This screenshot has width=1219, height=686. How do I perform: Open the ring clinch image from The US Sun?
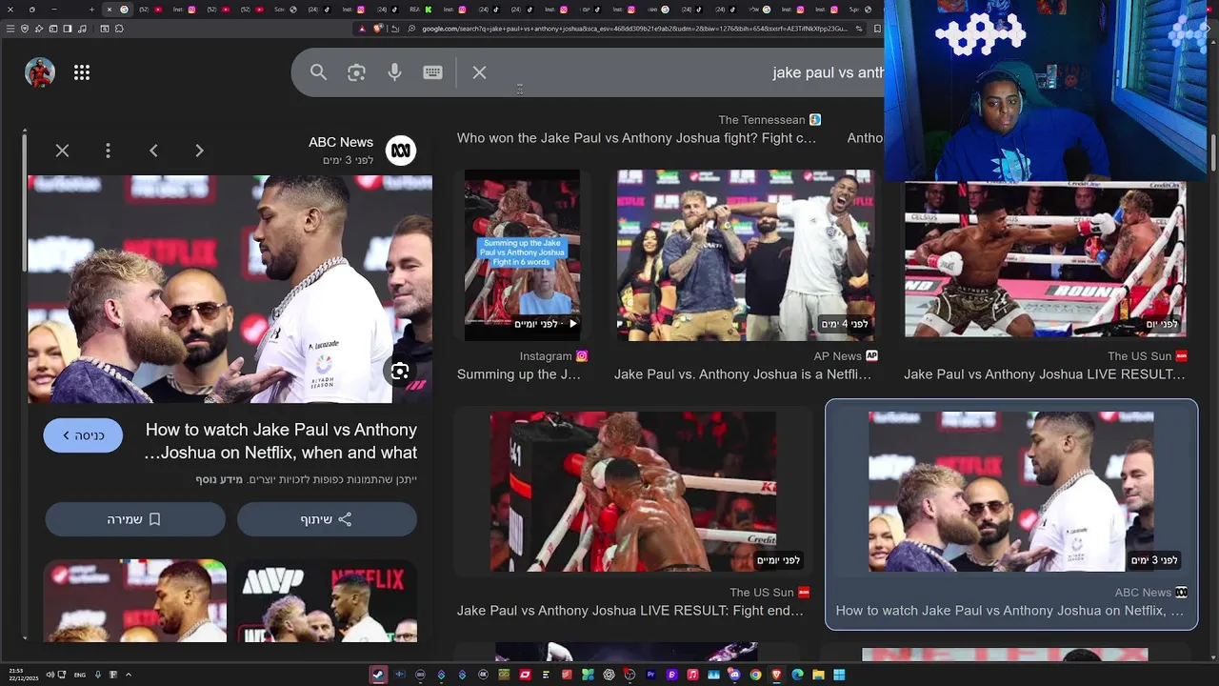633,492
